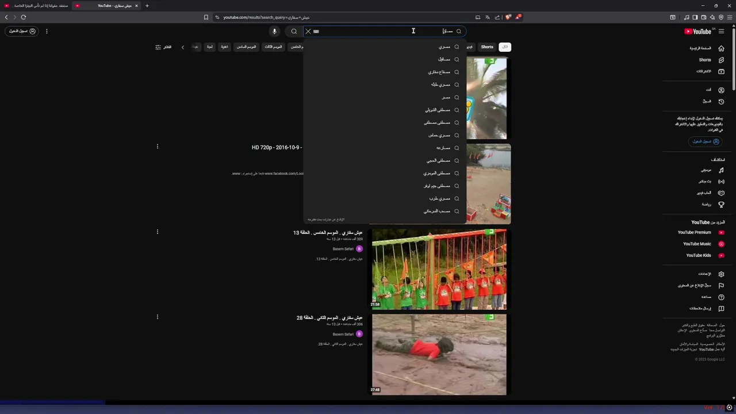
Task: Open Home (الصفحة الرئيسية) in sidebar
Action: (706, 48)
